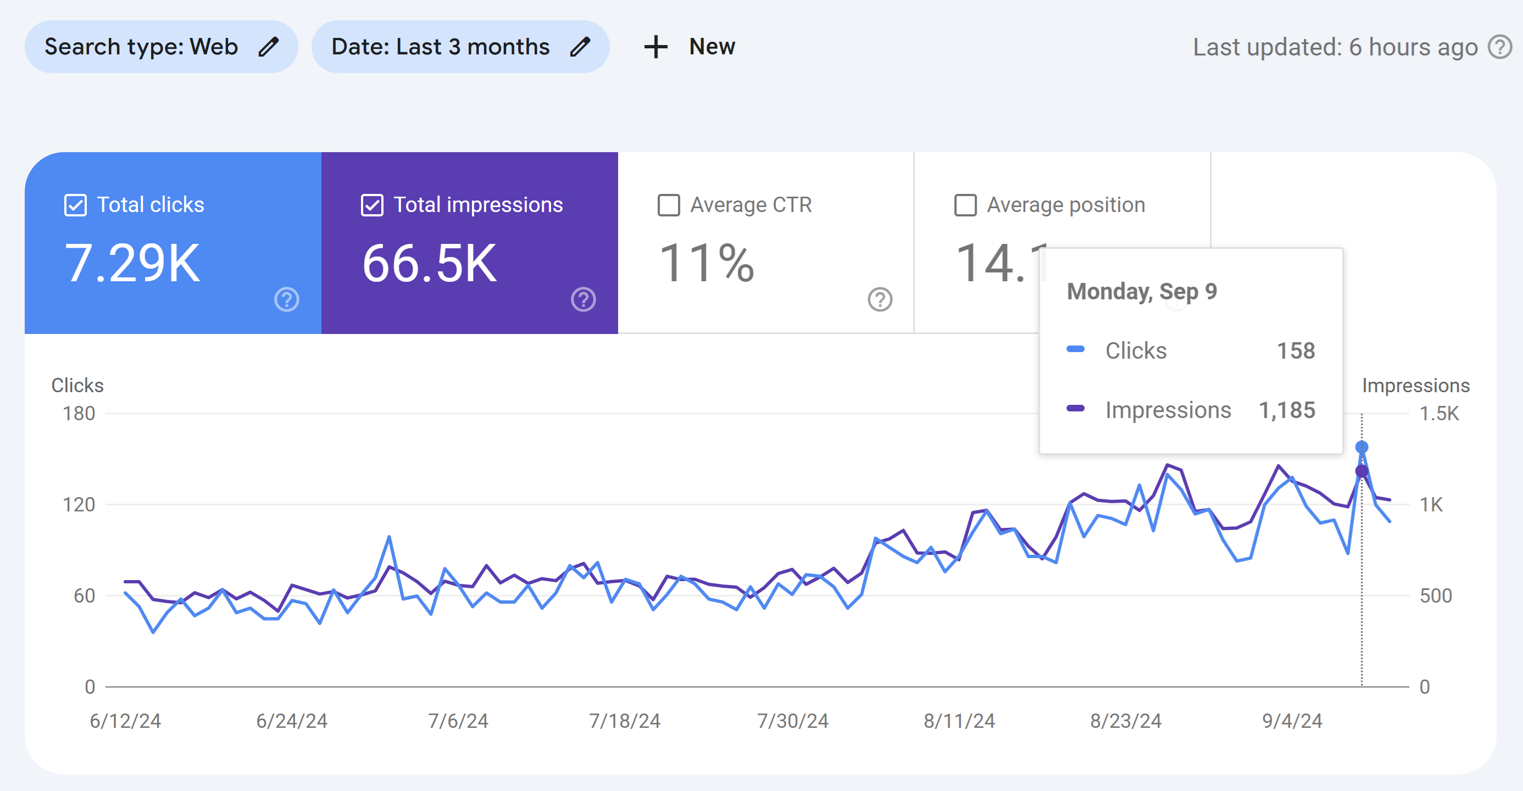Disable the Total impressions checkbox
Viewport: 1523px width, 791px height.
[x=371, y=204]
